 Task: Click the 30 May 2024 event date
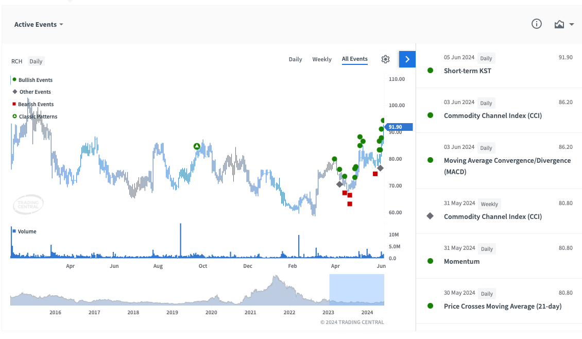coord(459,293)
